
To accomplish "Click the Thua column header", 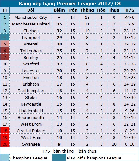I will 114,10.
